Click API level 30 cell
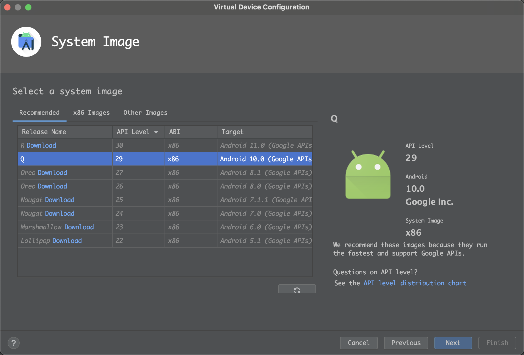This screenshot has height=355, width=524. [139, 145]
